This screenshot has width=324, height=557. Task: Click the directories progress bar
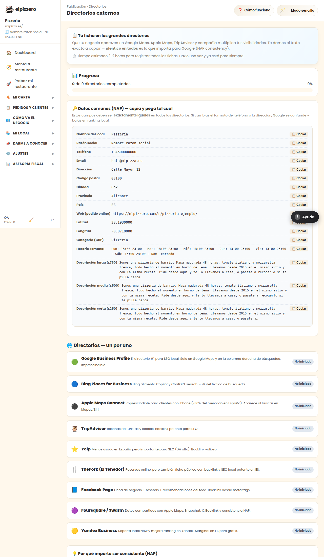[192, 90]
